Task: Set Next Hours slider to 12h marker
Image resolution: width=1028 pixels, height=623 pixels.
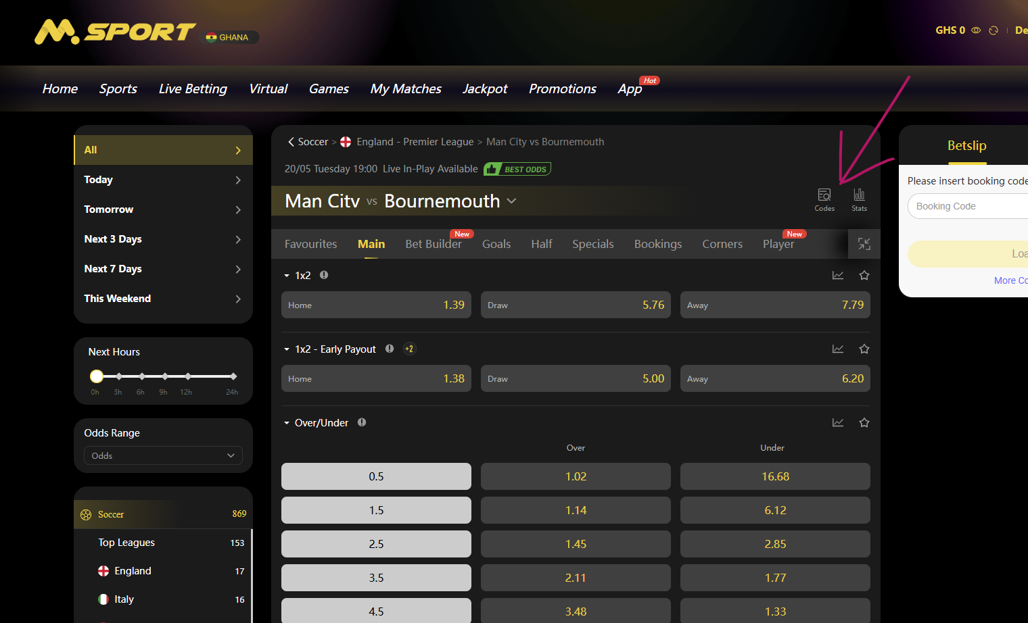Action: 187,376
